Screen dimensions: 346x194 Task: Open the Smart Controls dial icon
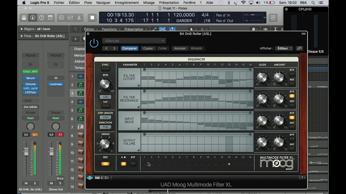61,18
